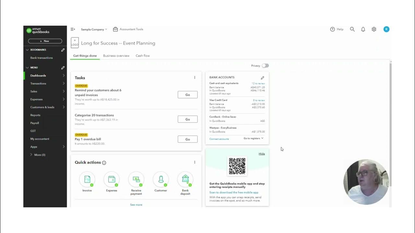Screen dimensions: 415x233
Task: Select the ComBank - Online Saver account
Action: pyautogui.click(x=223, y=117)
